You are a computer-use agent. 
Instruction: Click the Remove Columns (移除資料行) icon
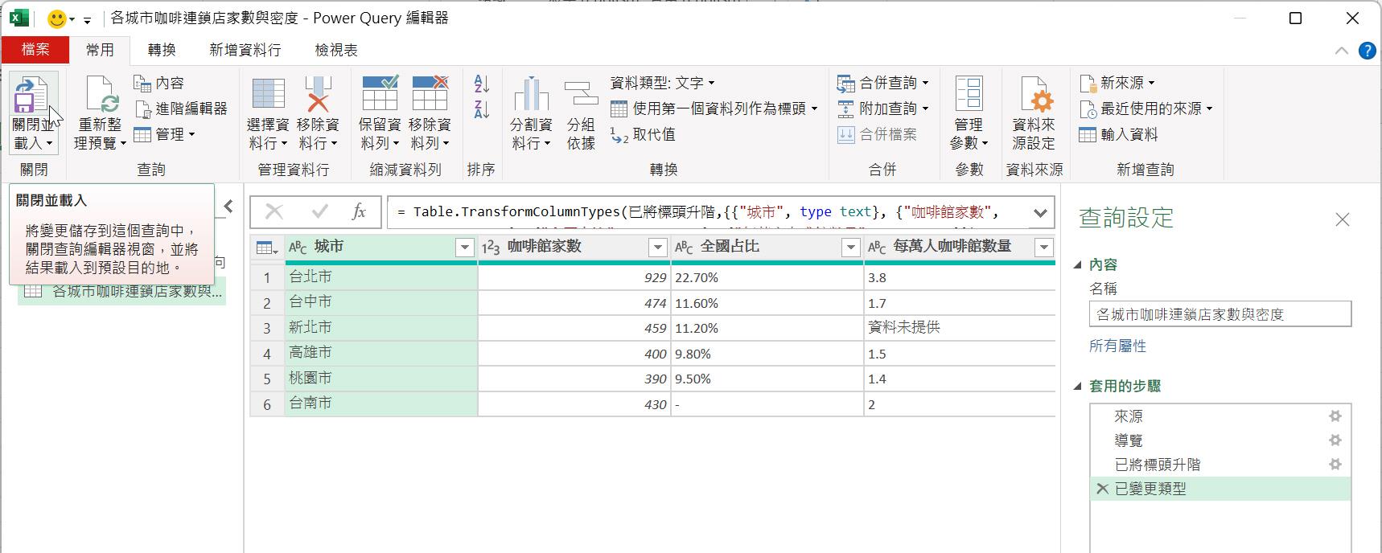[318, 96]
